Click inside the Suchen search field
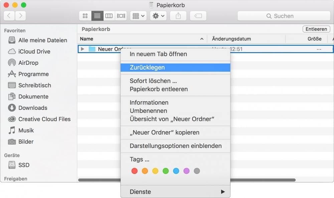334x198 pixels. click(283, 16)
